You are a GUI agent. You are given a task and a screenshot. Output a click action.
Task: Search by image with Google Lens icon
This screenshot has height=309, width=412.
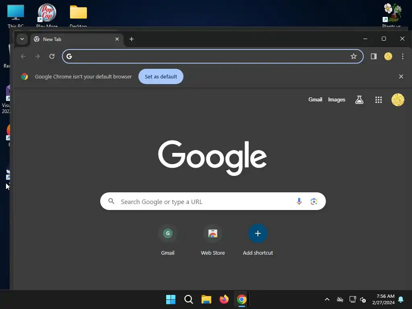(x=314, y=202)
